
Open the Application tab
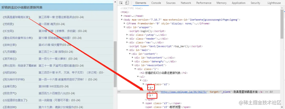pos(239,3)
